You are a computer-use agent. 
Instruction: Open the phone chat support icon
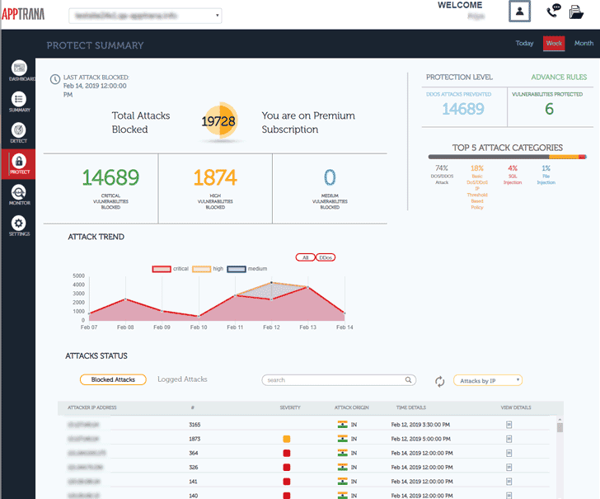click(553, 11)
